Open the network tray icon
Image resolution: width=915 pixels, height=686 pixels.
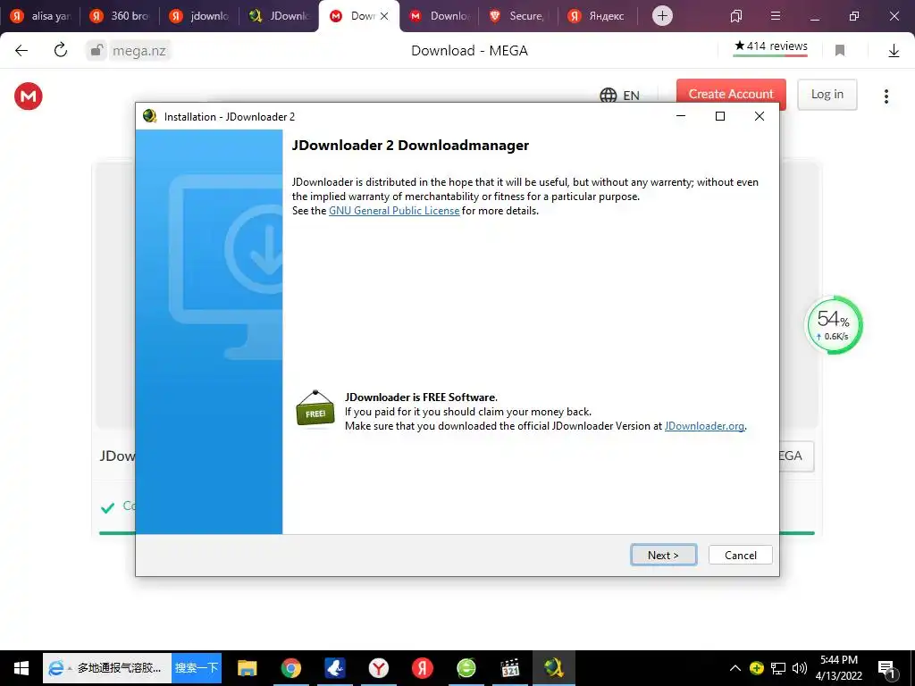778,668
